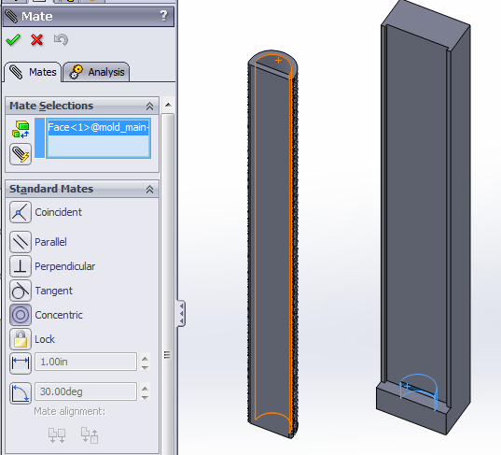Click the Coincident label

59,212
